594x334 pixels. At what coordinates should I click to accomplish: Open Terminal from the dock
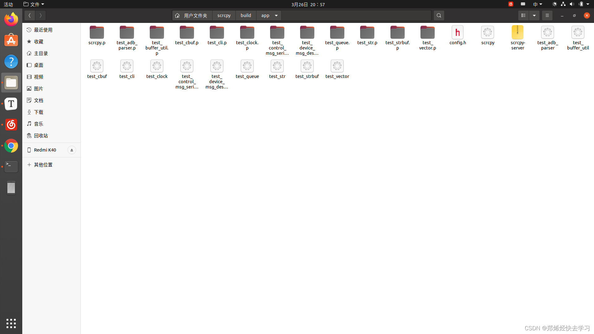(11, 167)
